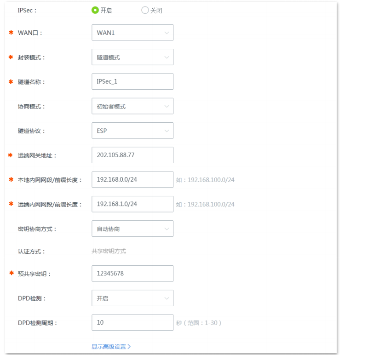This screenshot has height=355, width=379.
Task: Click the 预共享密钥 field containing 12345678
Action: click(132, 274)
